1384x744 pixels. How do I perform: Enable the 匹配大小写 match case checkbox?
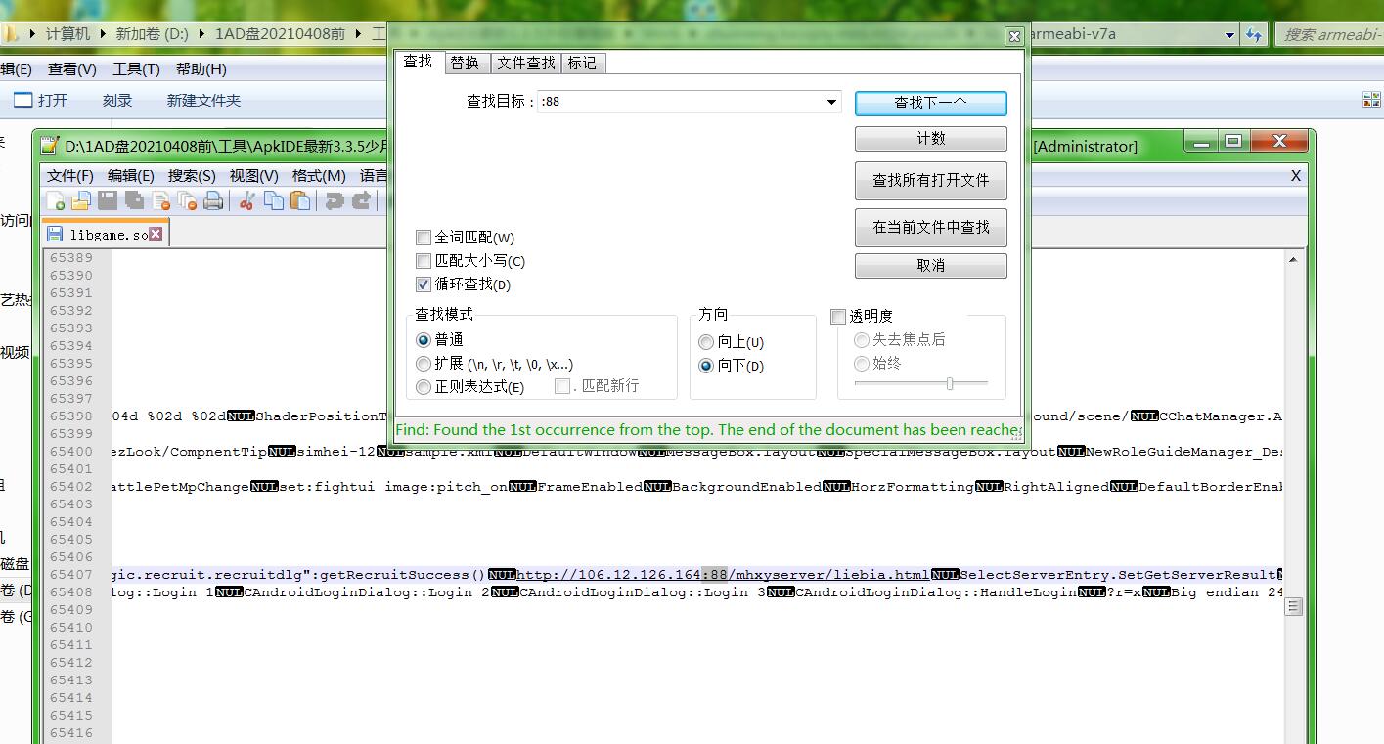click(x=424, y=261)
